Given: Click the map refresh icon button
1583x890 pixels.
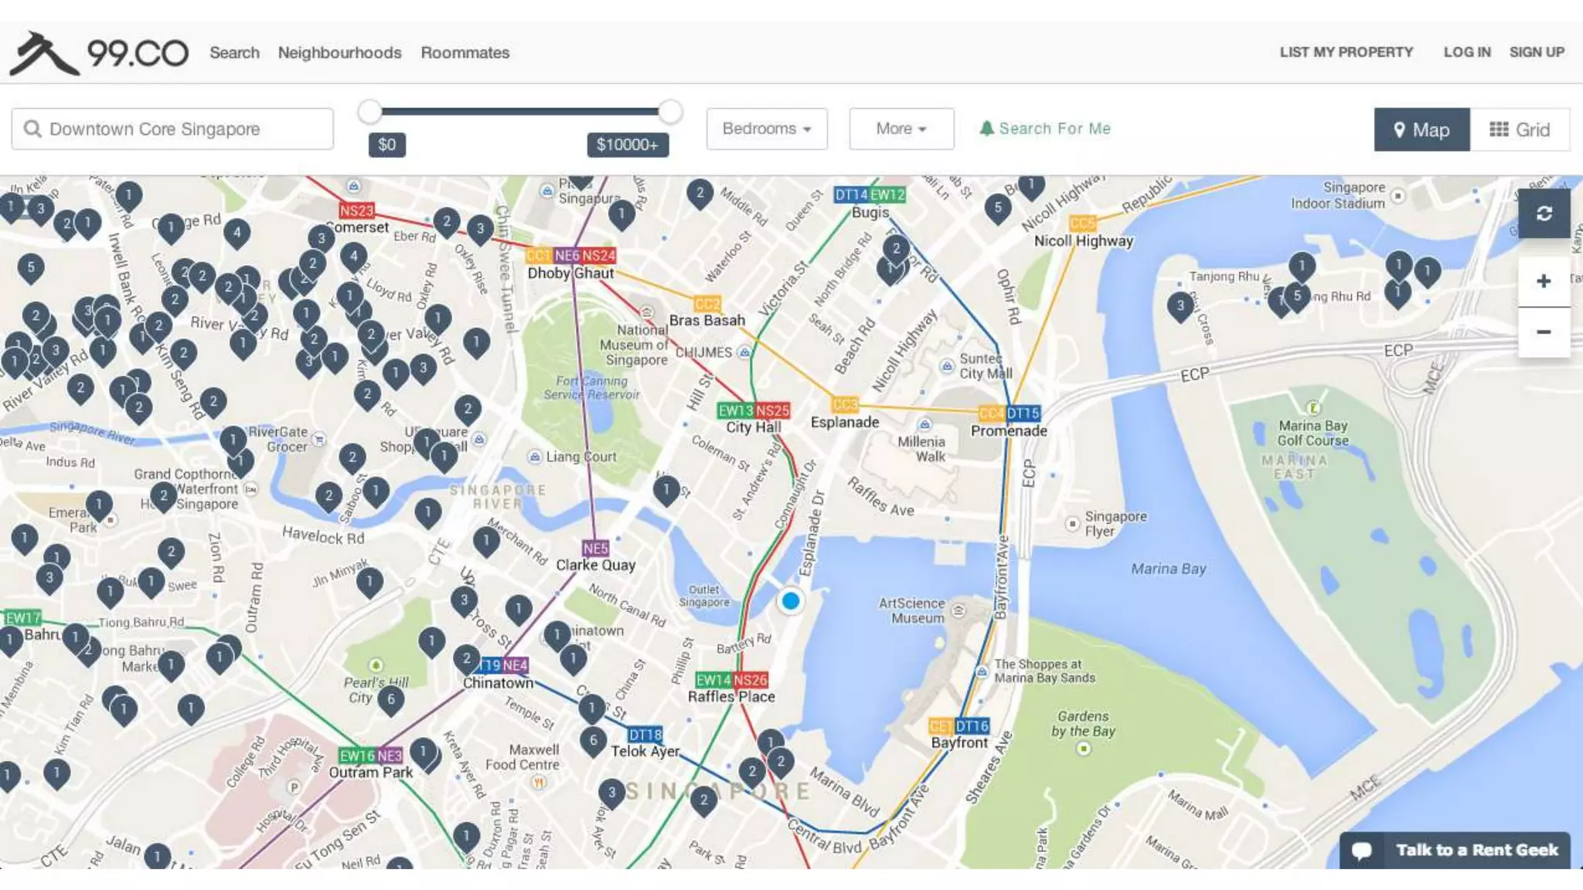Looking at the screenshot, I should tap(1544, 214).
